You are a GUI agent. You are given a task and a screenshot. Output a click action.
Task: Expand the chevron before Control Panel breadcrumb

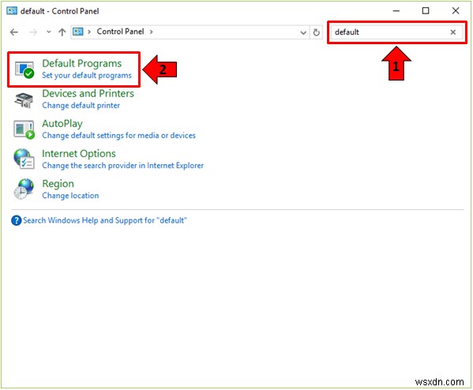pyautogui.click(x=89, y=32)
